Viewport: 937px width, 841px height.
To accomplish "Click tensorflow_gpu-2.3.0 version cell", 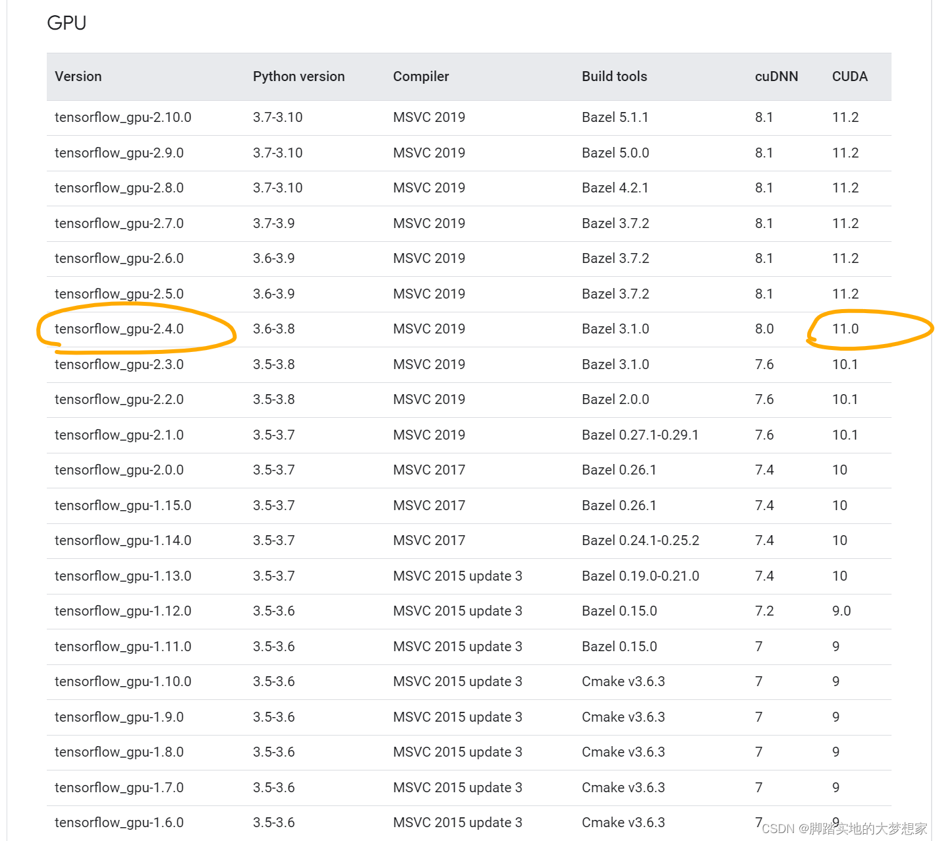I will pos(119,364).
